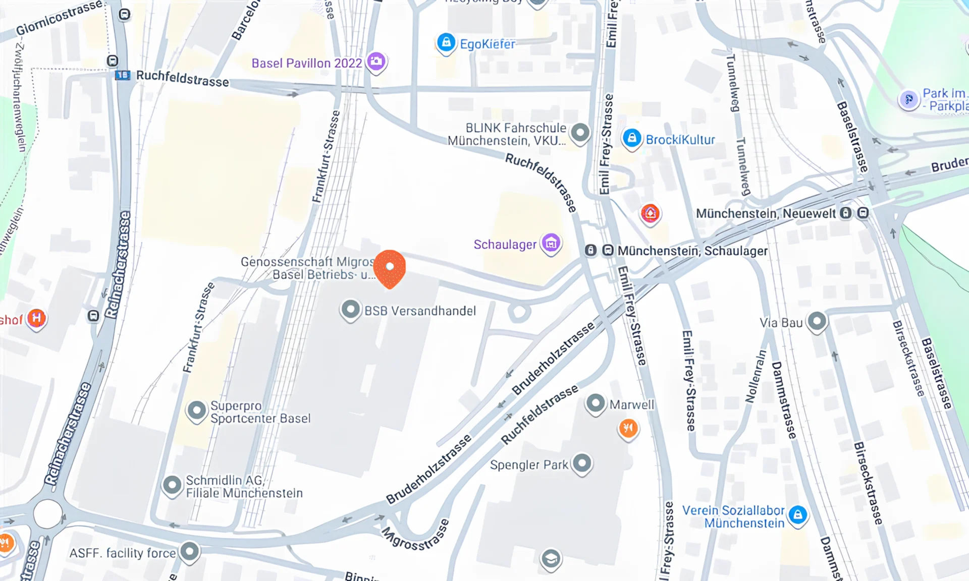This screenshot has width=969, height=581.
Task: Click the Superpro Sportcenter Basel marker
Action: point(196,411)
